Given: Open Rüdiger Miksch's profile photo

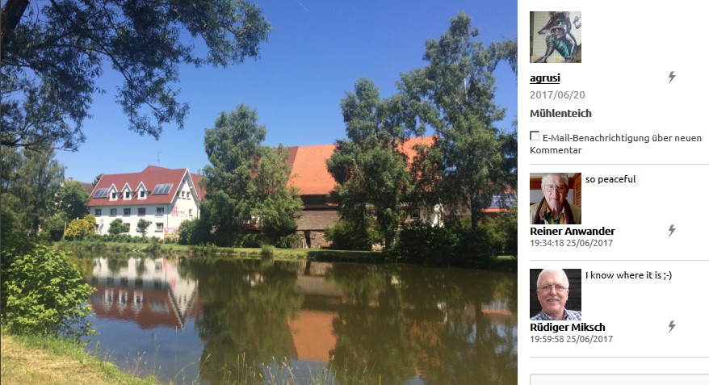Looking at the screenshot, I should (x=556, y=295).
